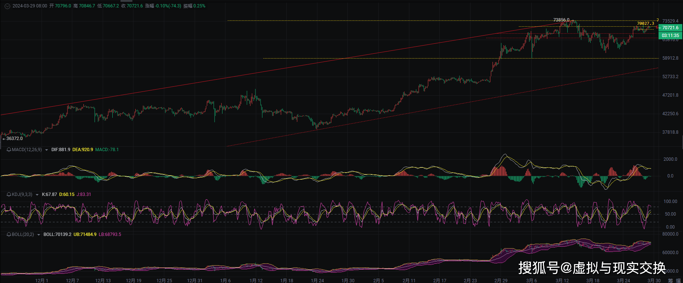Viewport: 683px width, 283px height.
Task: Open the KDJ(9,3,3) indicator dropdown arrow
Action: 37,195
